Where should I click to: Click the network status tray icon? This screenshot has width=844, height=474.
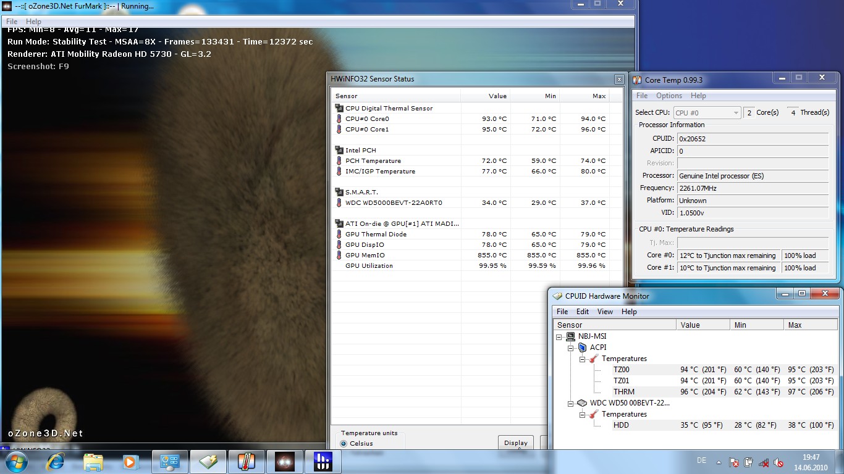764,462
